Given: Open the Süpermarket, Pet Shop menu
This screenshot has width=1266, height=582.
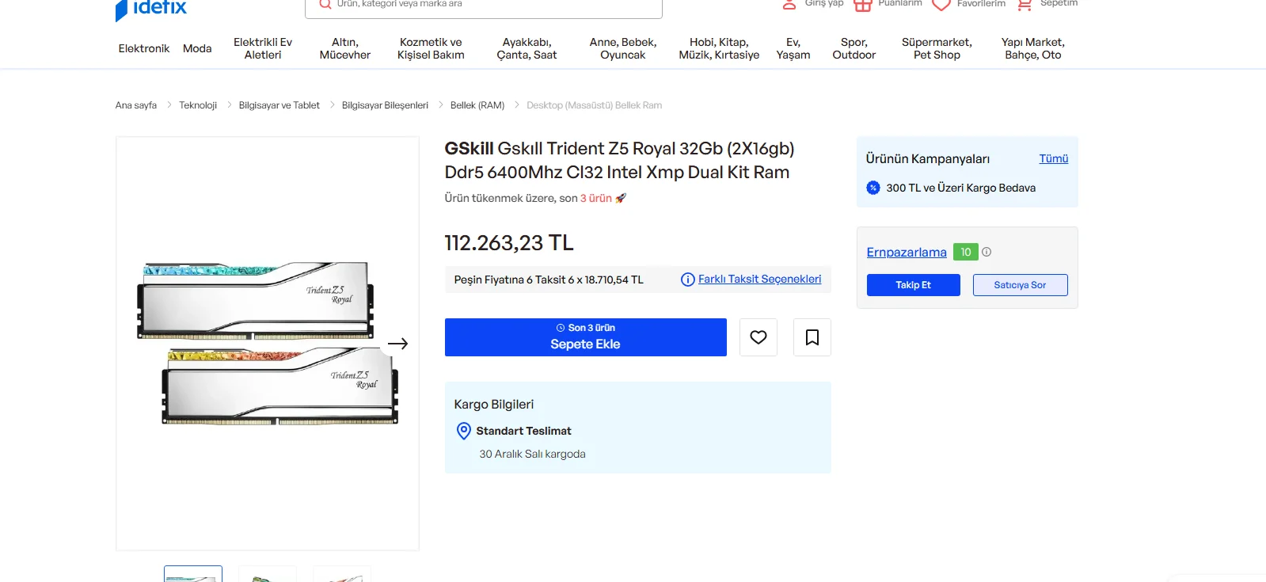Looking at the screenshot, I should [937, 48].
